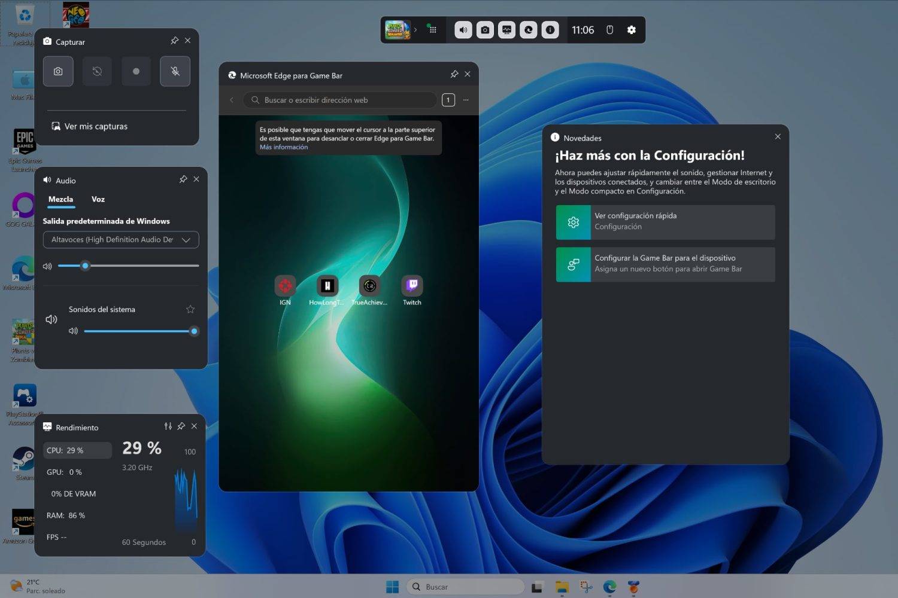Image resolution: width=898 pixels, height=598 pixels.
Task: Take a screenshot with the Capturar camera button
Action: click(x=58, y=71)
